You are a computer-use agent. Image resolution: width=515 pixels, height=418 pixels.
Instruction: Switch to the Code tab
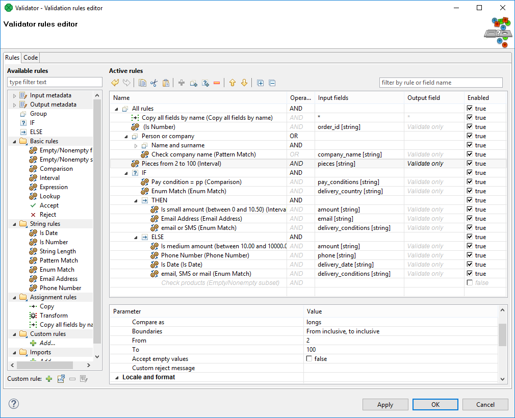pyautogui.click(x=30, y=57)
